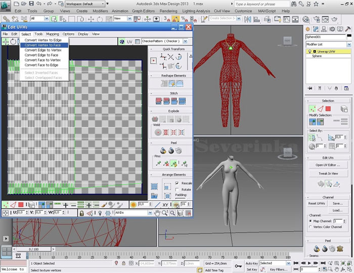
Task: Open the Utilities hammer panel tab
Action: pos(348,29)
